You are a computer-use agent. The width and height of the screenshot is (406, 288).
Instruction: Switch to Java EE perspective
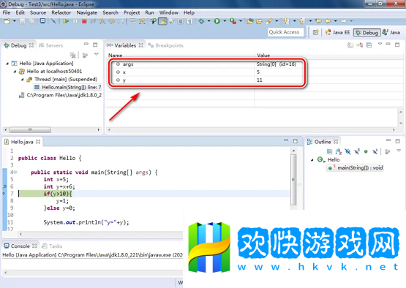tap(338, 32)
